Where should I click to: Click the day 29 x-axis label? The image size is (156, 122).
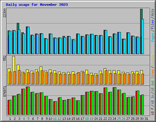click(137, 119)
